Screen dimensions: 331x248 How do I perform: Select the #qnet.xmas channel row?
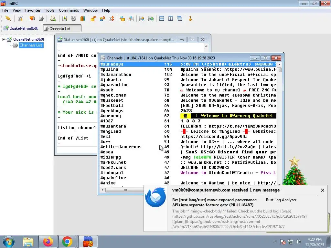188,95
